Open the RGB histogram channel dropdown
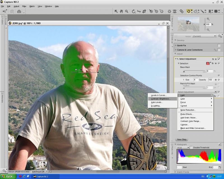Viewport: 224px width, 179px height. [183, 148]
